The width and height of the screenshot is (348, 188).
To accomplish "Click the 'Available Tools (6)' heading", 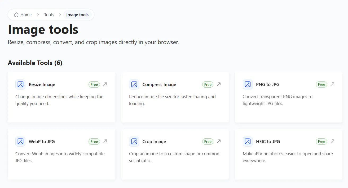I will (x=35, y=63).
